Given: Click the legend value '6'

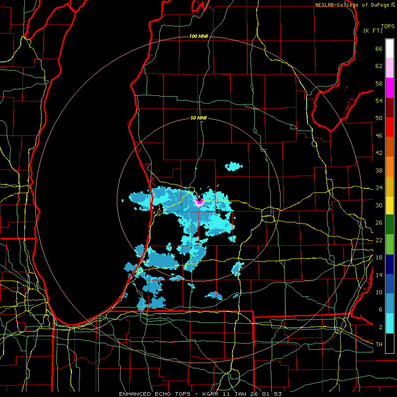Looking at the screenshot, I should pyautogui.click(x=380, y=310).
